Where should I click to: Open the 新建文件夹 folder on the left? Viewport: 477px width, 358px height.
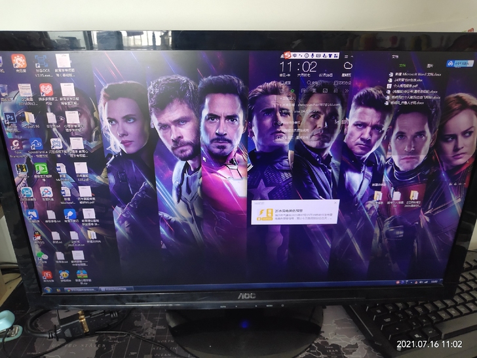click(92, 235)
